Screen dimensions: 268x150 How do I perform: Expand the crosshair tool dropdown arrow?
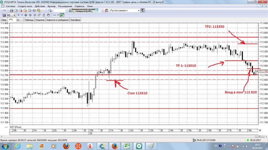[x=22, y=15]
